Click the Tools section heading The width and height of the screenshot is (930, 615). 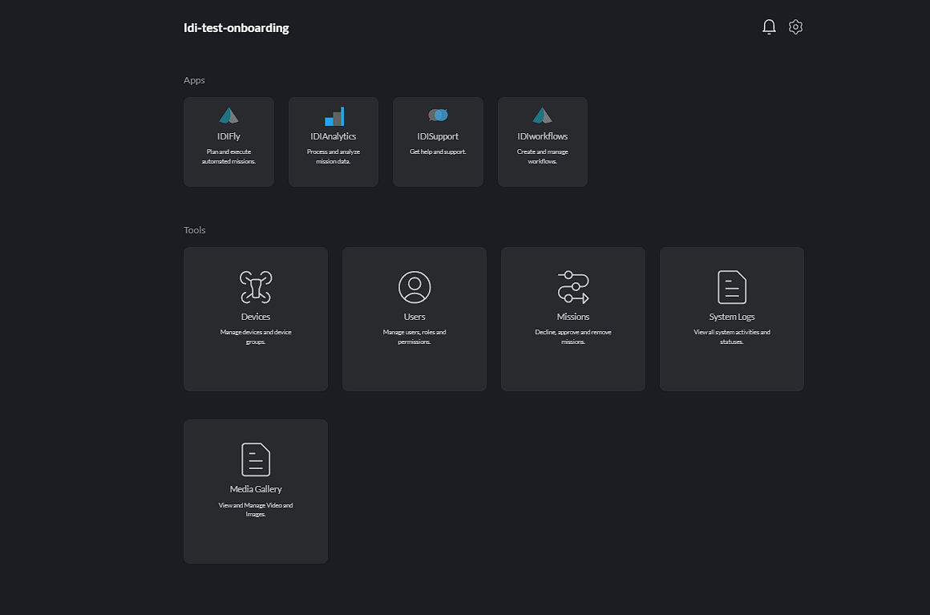[x=195, y=230]
